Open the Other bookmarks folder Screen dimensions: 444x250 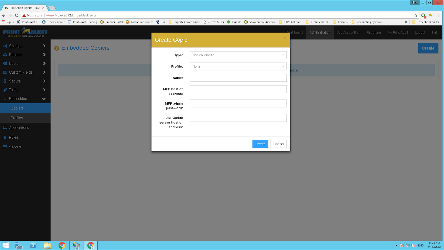click(425, 22)
